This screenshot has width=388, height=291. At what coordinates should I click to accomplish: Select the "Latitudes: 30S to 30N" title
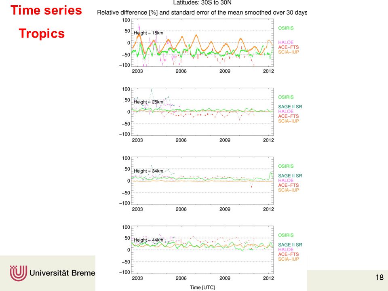(x=202, y=3)
